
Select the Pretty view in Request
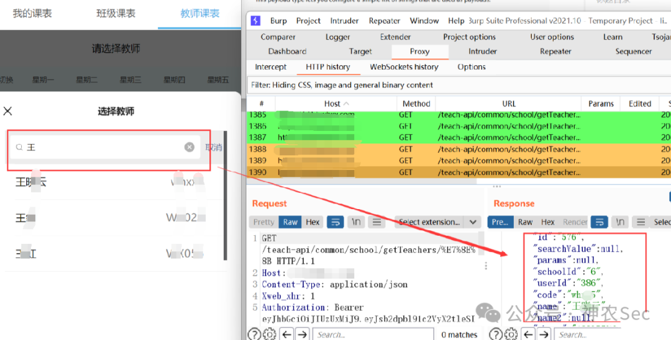pyautogui.click(x=263, y=222)
